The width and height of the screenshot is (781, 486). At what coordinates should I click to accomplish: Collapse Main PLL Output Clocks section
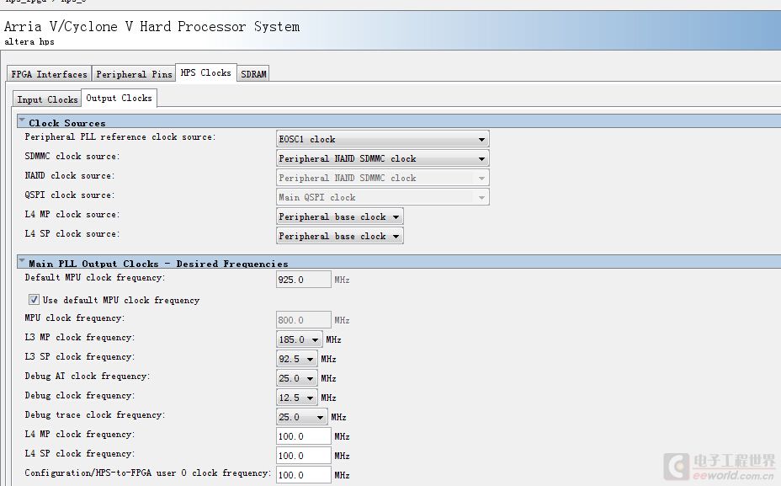(x=21, y=261)
